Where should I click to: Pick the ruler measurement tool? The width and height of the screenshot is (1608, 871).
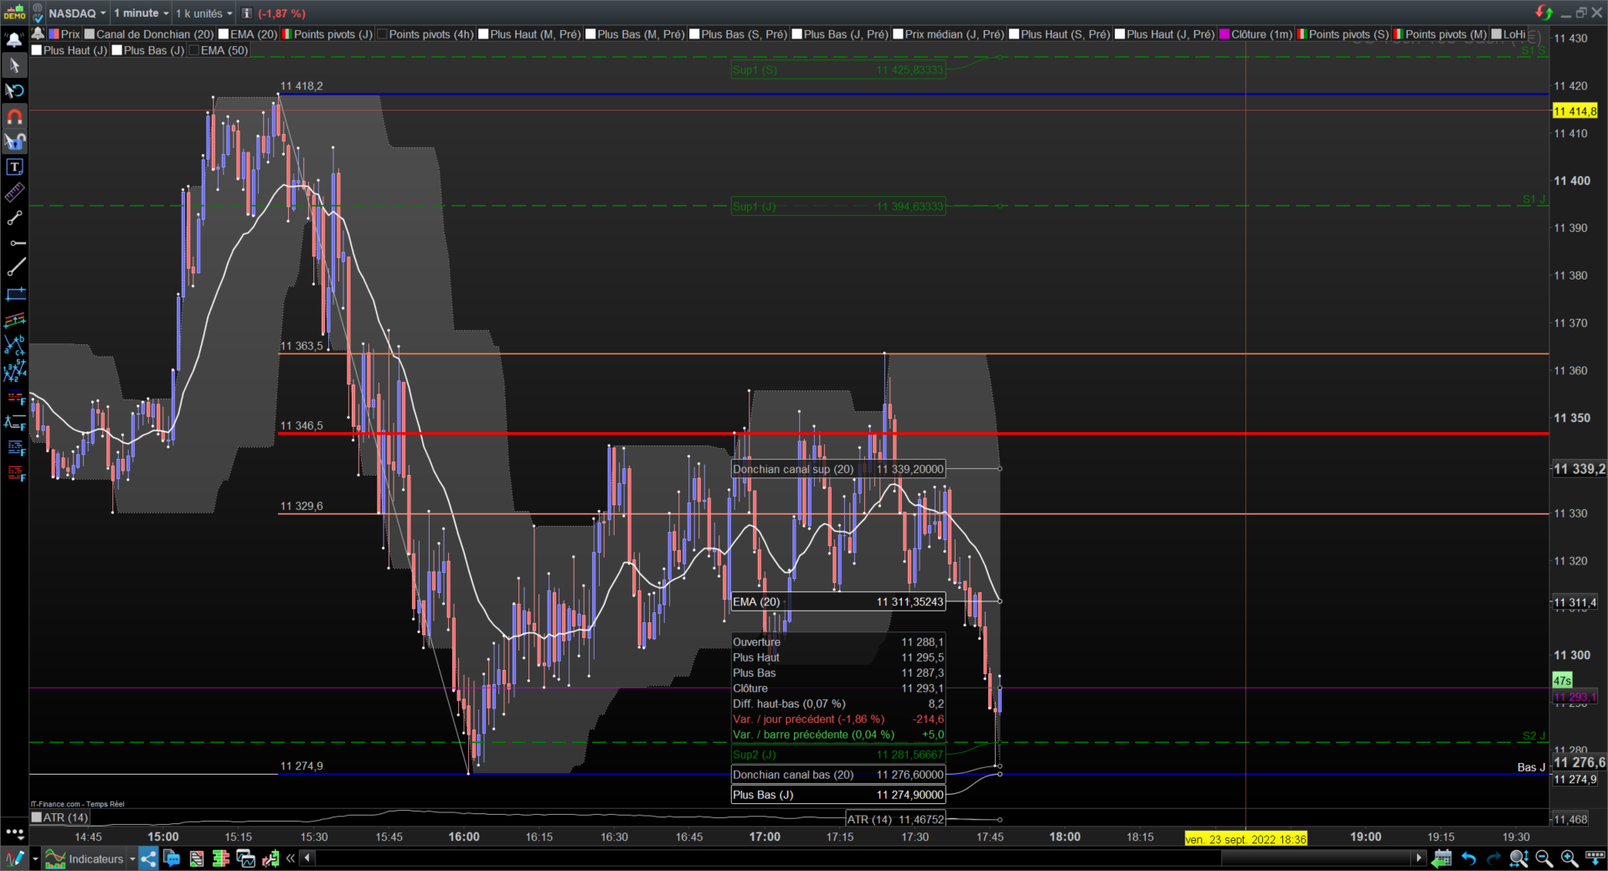tap(14, 193)
